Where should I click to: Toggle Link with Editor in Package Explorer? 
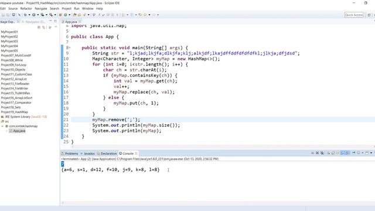(43, 28)
